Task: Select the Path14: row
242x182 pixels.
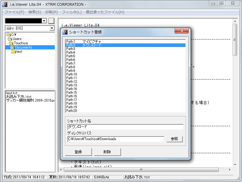Action: point(125,89)
